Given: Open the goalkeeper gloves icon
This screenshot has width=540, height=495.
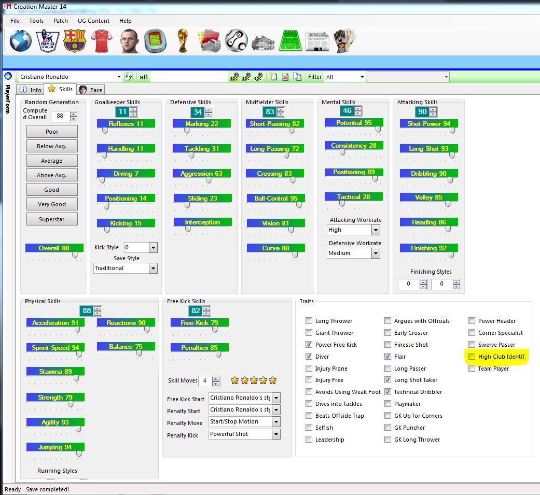Looking at the screenshot, I should [x=344, y=40].
